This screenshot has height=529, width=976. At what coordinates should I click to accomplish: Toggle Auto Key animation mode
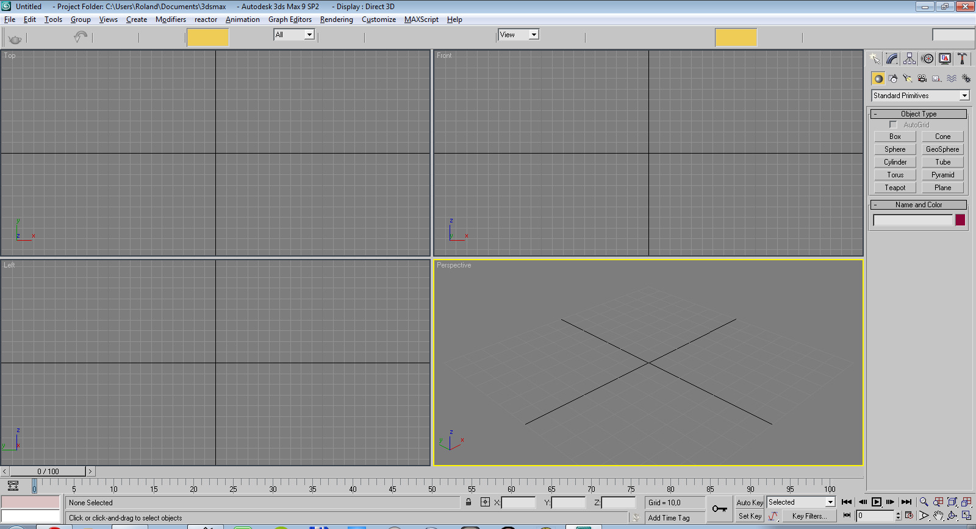tap(749, 503)
